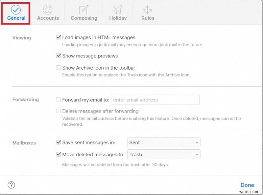Click the Composing pencil icon
263x195 pixels.
click(84, 10)
